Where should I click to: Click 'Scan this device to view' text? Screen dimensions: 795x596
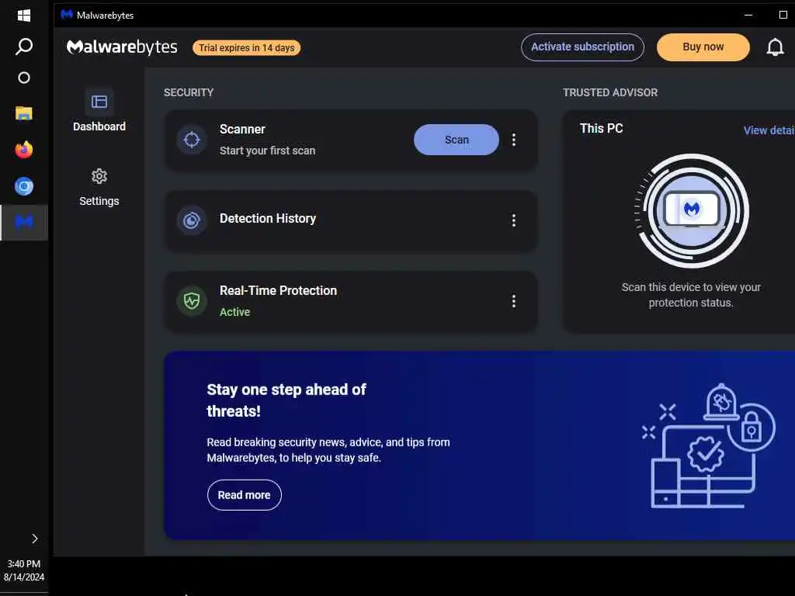[x=691, y=294]
